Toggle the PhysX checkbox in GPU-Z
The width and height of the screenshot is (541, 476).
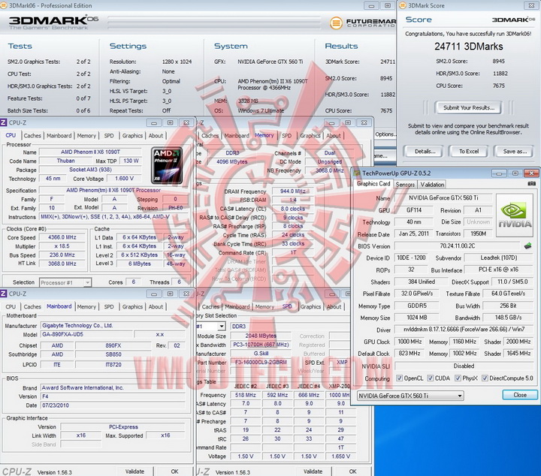tap(458, 378)
